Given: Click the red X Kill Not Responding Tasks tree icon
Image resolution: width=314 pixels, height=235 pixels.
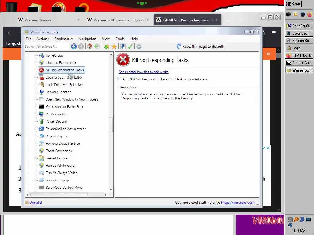Looking at the screenshot, I should tap(41, 70).
